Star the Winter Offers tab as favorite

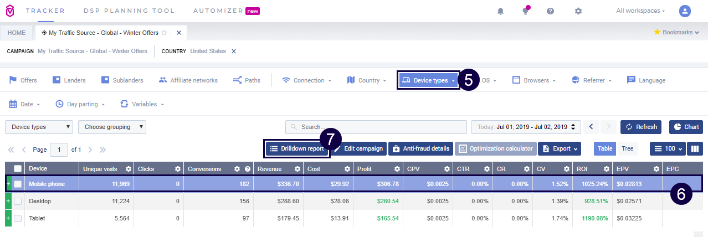pyautogui.click(x=165, y=33)
